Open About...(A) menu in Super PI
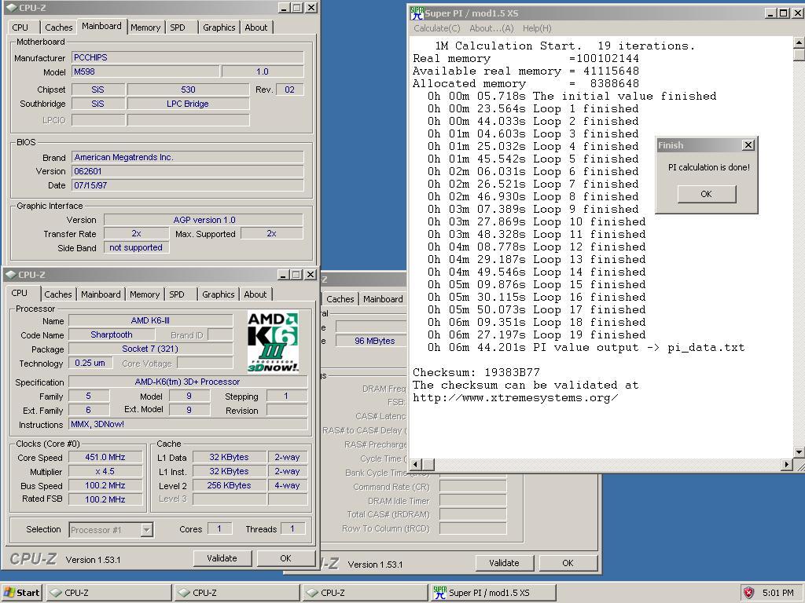 [x=491, y=28]
